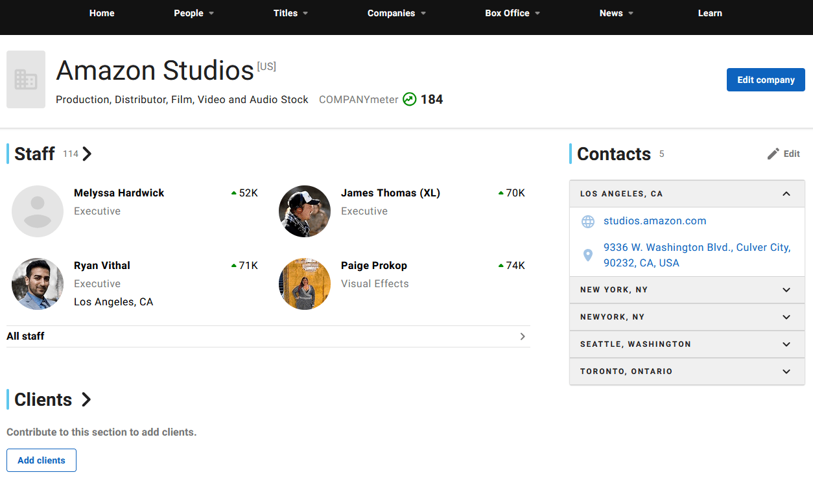Click the map pin location icon
Screen dimensions: 813x481
(588, 255)
